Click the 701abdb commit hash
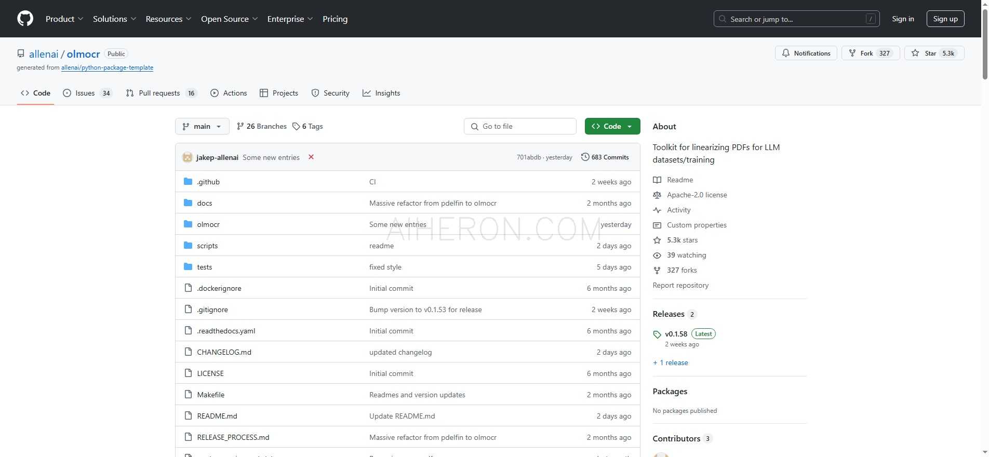Screen dimensions: 989x457 [x=528, y=157]
